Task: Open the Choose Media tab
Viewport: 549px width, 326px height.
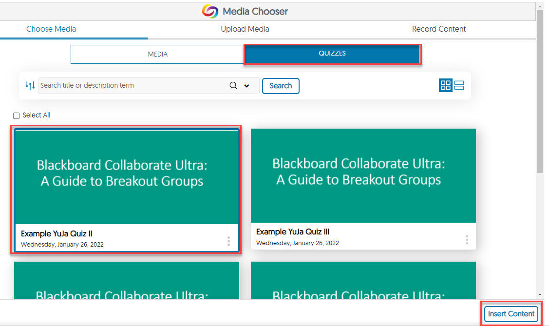Action: click(51, 29)
